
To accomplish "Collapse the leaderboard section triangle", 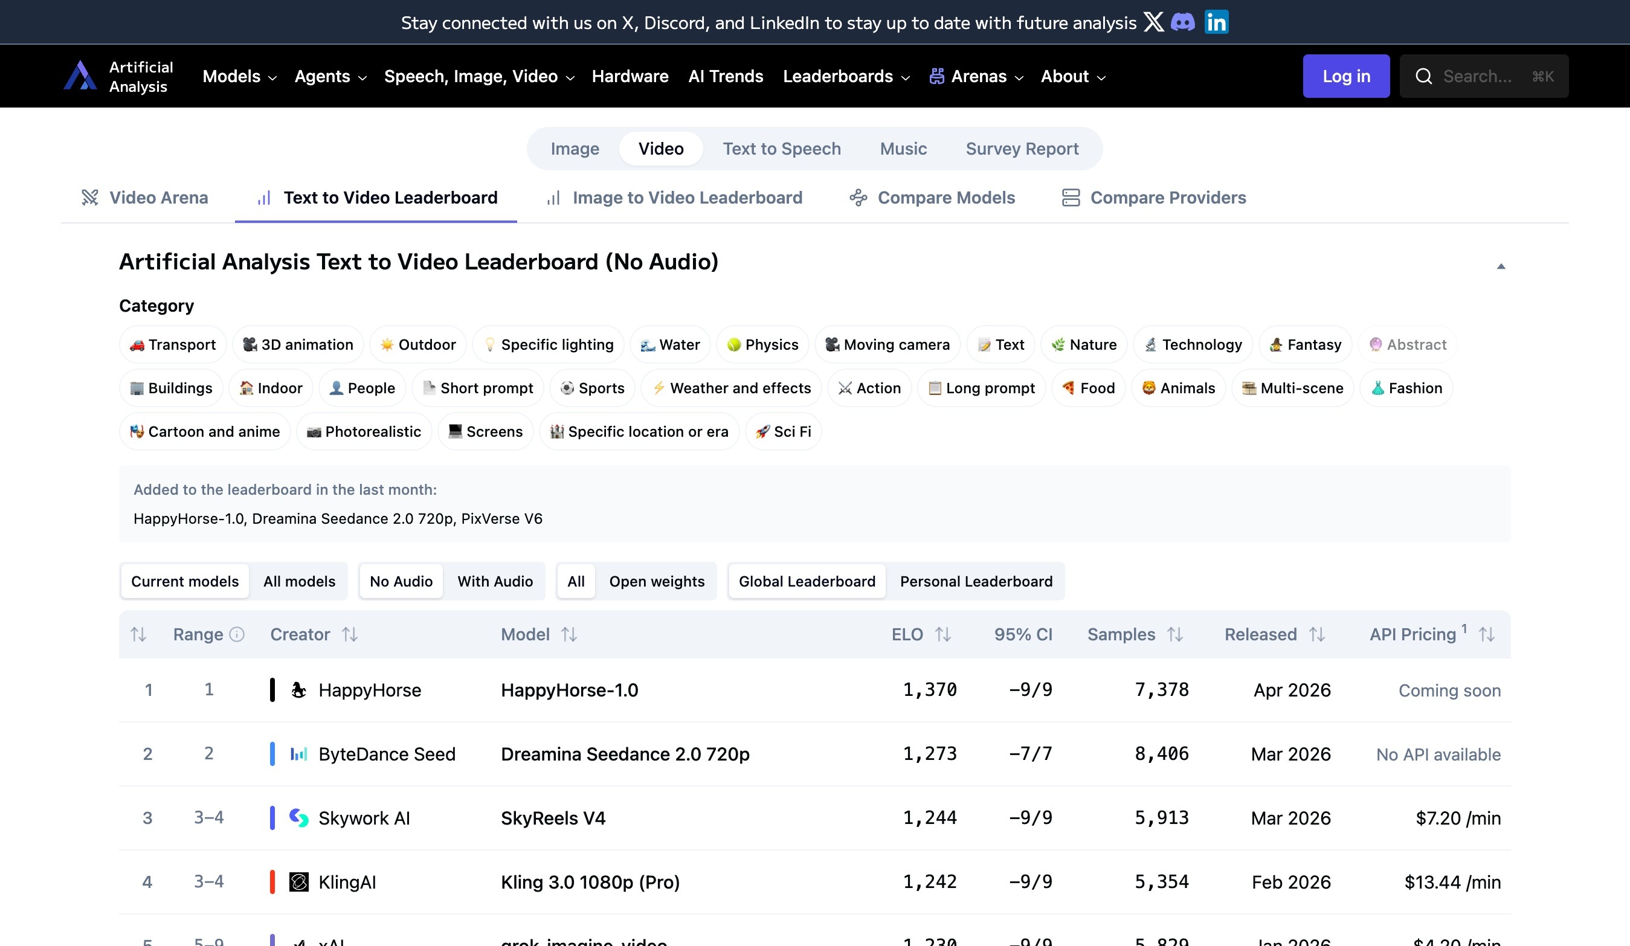I will (x=1501, y=266).
